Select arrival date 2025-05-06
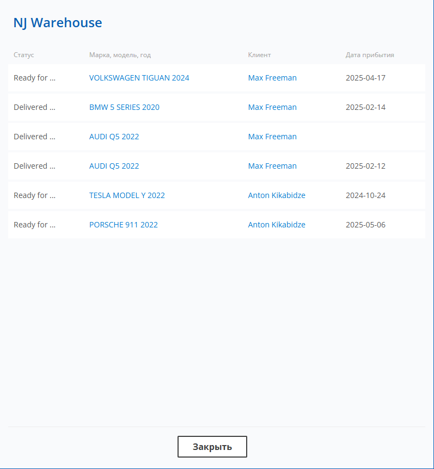The height and width of the screenshot is (469, 434). (365, 225)
